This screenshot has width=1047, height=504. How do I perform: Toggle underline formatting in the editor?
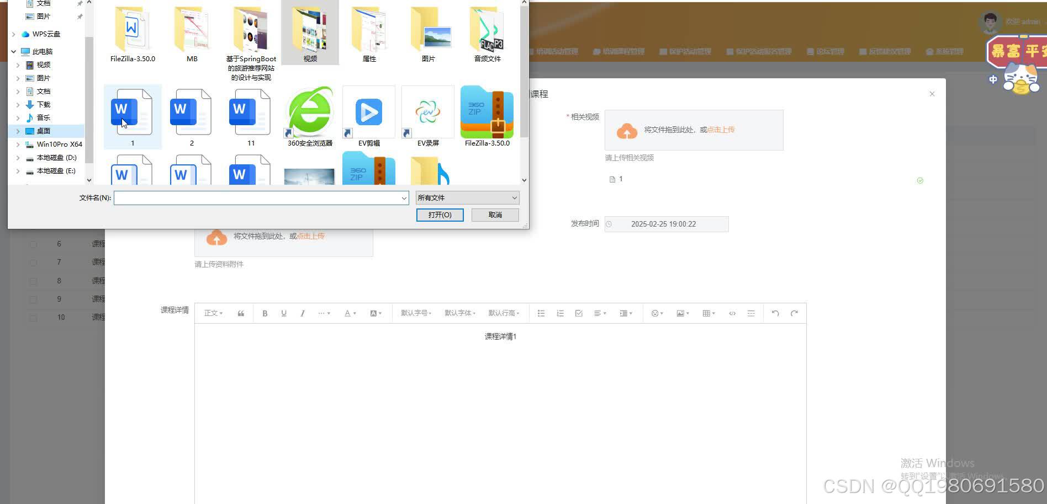click(x=284, y=313)
